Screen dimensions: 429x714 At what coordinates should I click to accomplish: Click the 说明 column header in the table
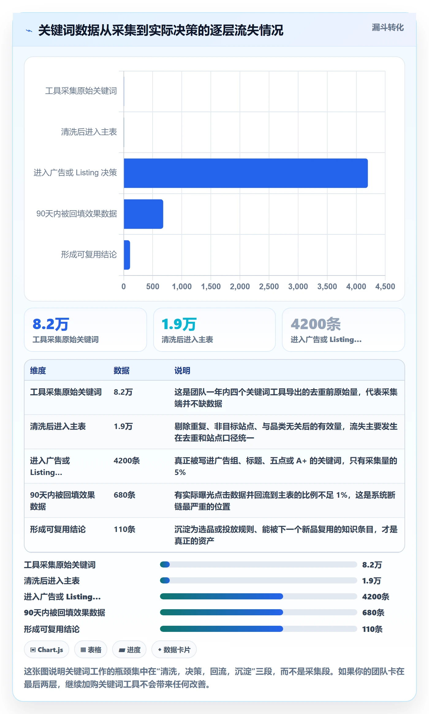[182, 370]
